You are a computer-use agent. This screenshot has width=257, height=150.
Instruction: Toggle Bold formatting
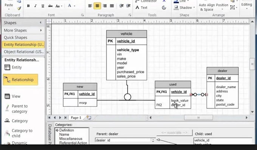click(28, 6)
